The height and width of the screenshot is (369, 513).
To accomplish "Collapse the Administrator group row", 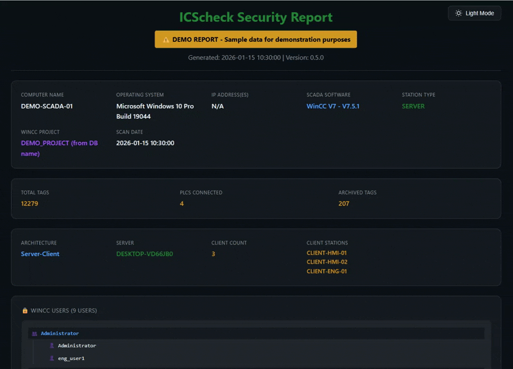I will click(x=256, y=333).
